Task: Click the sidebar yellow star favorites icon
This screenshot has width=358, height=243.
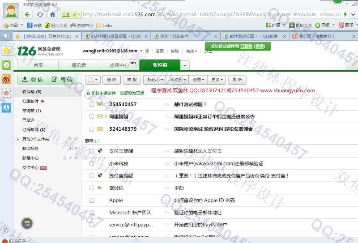Action: 6,51
